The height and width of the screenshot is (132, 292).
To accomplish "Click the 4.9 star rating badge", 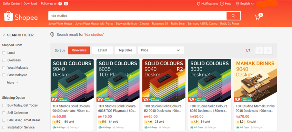I will (x=194, y=122).
